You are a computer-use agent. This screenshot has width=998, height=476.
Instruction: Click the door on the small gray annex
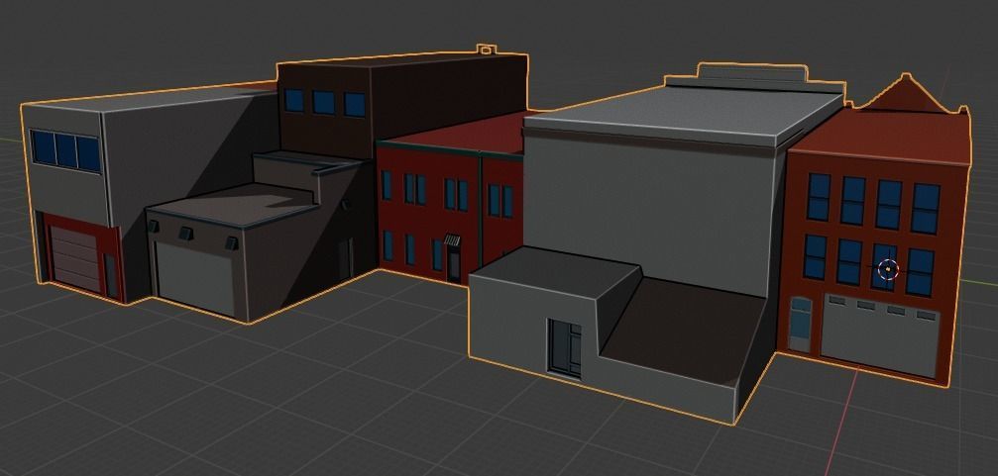point(565,348)
